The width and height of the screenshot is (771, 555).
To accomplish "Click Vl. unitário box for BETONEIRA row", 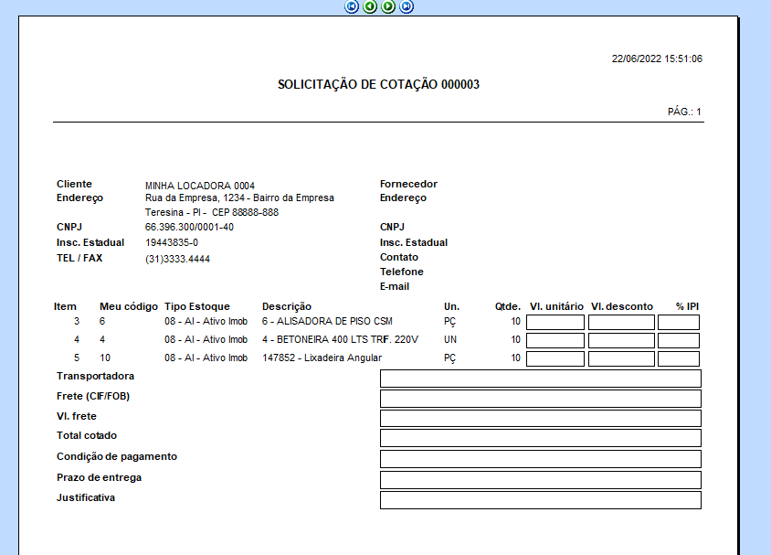I will 555,340.
